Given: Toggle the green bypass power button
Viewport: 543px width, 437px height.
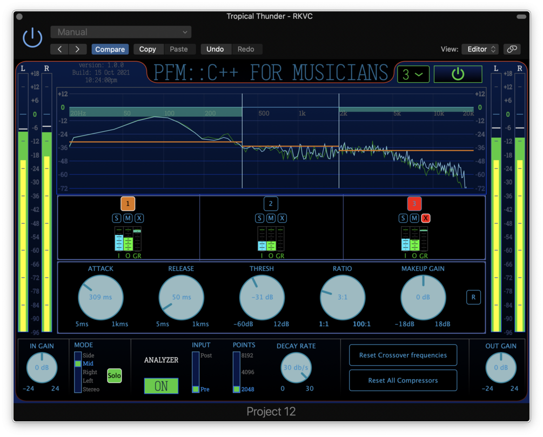Looking at the screenshot, I should [458, 74].
